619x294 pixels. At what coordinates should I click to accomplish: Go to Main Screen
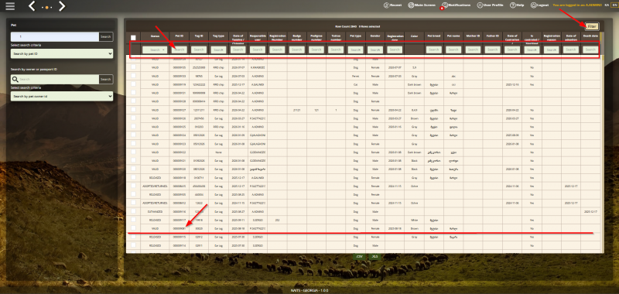422,5
